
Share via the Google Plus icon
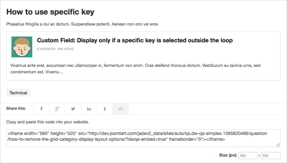57,109
